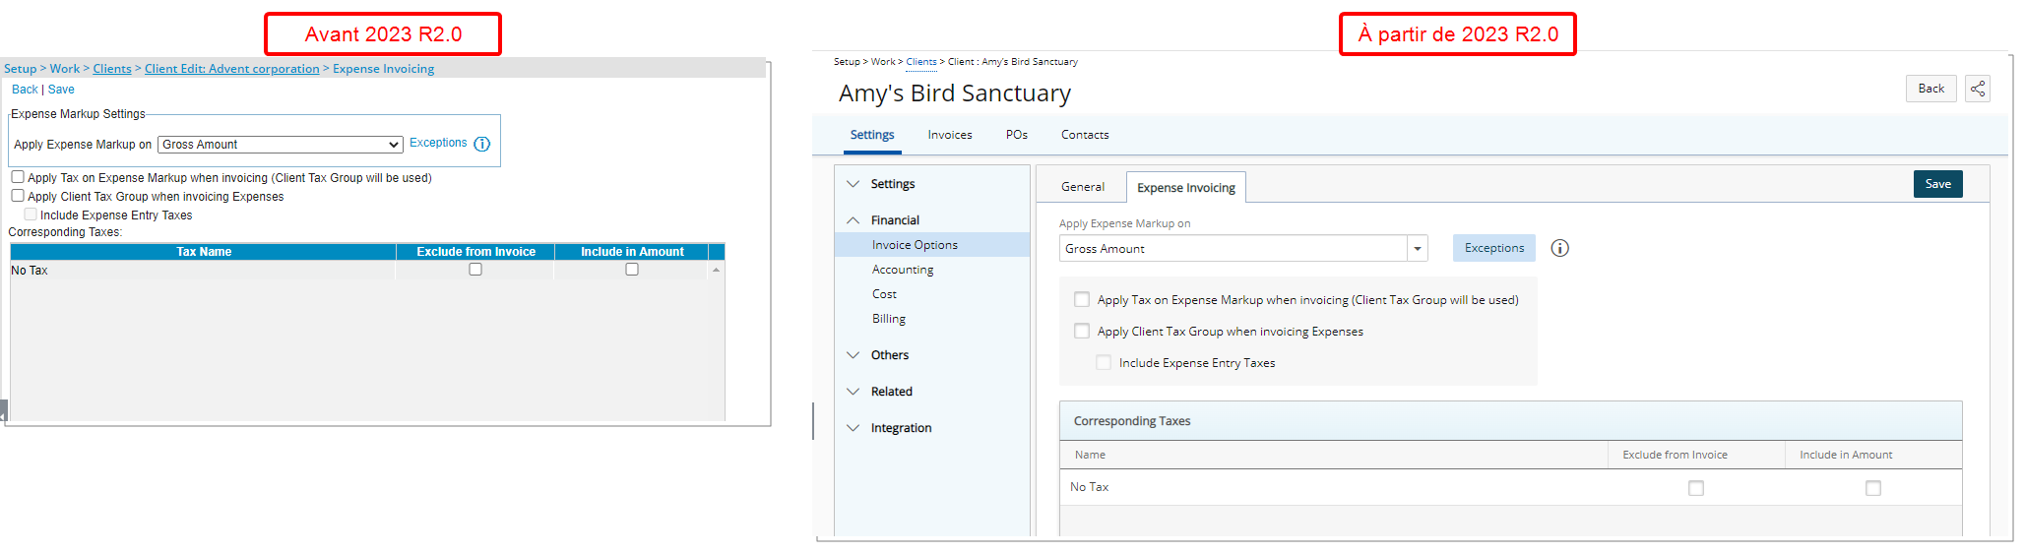Open the new Gross Amount markup dropdown
The width and height of the screenshot is (2025, 553).
point(1243,248)
